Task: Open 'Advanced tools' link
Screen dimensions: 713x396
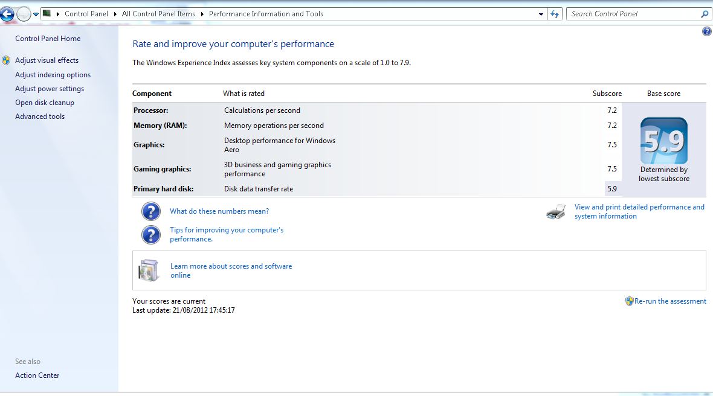Action: (40, 117)
